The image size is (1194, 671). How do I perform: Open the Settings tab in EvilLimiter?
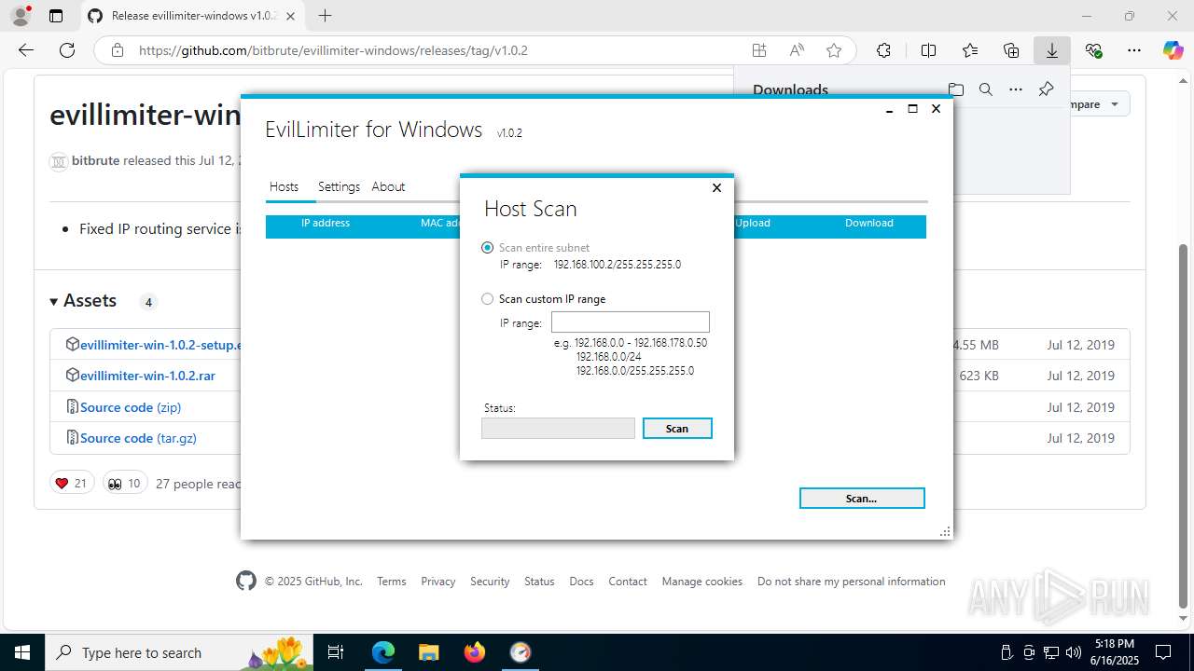pos(339,186)
